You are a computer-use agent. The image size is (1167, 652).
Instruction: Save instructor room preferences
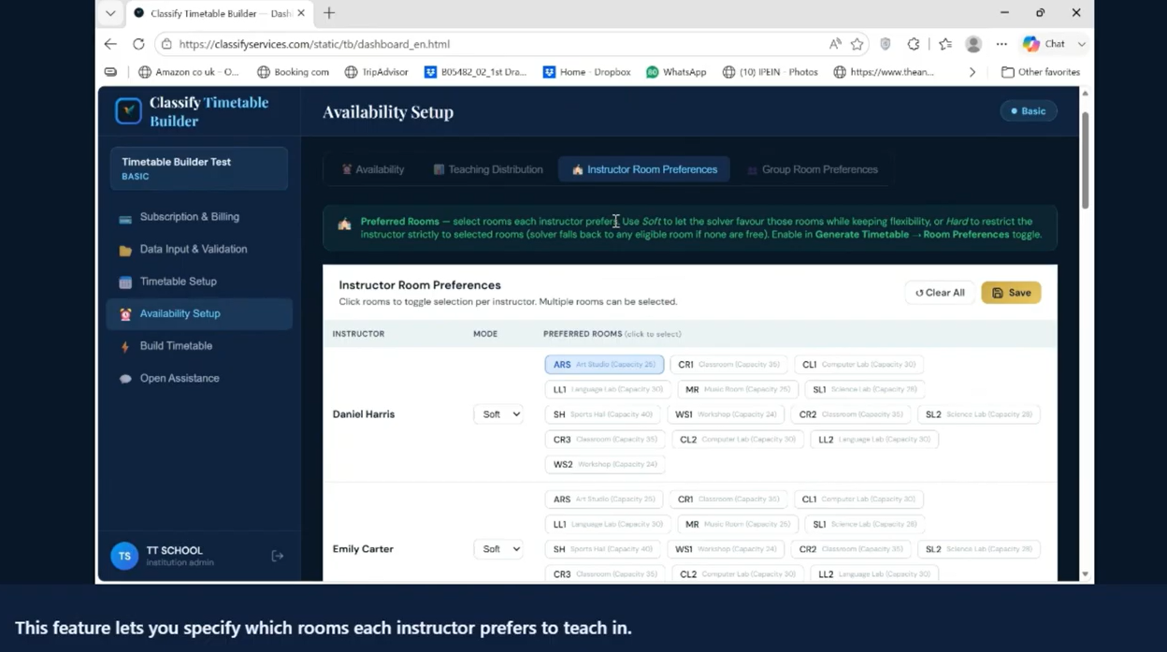tap(1011, 293)
